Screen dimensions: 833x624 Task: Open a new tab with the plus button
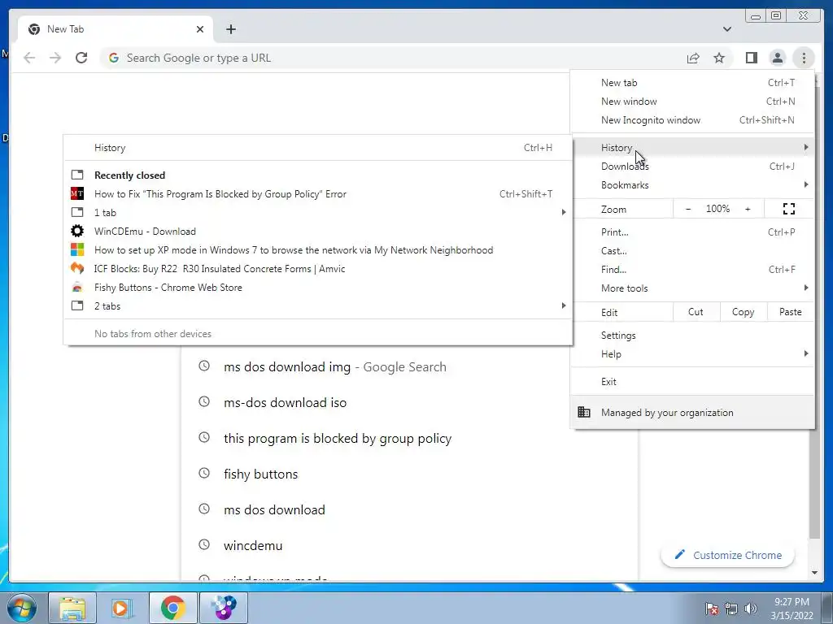point(230,29)
